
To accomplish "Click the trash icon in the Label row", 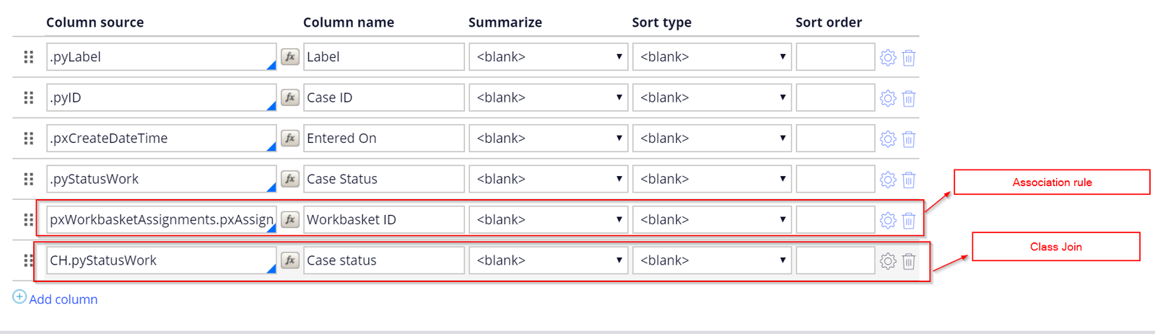I will point(909,58).
